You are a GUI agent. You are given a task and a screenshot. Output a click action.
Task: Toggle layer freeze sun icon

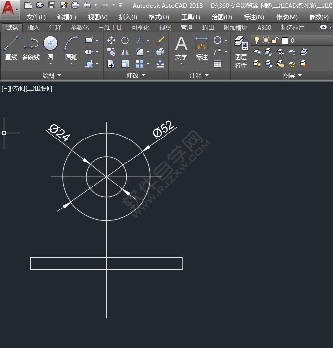point(266,40)
